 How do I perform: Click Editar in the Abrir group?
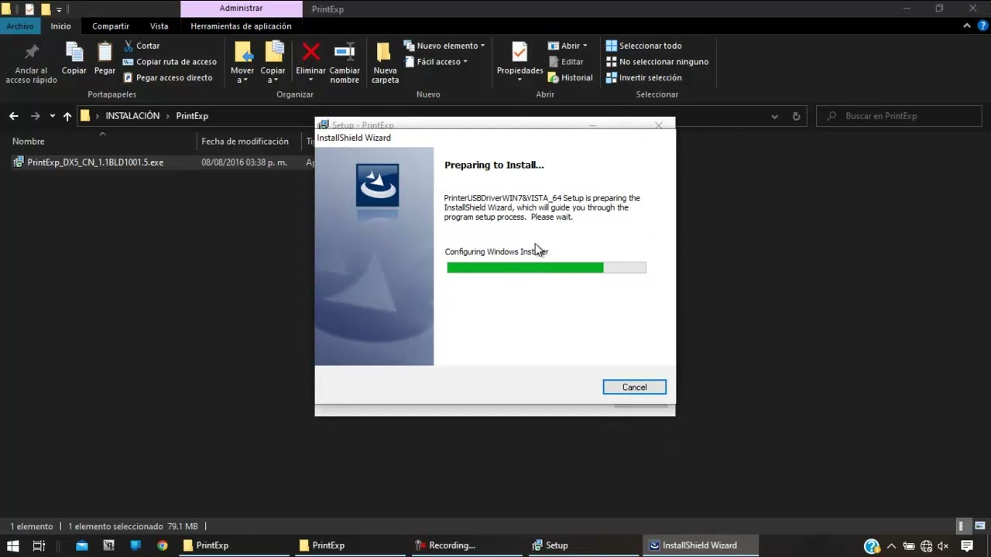pos(566,62)
